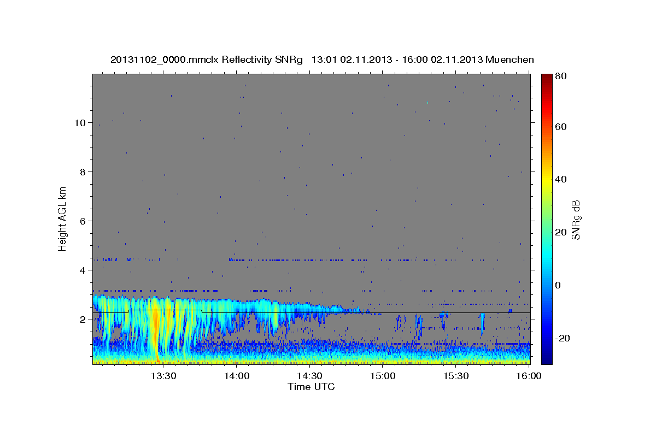Click the dark blue bottom of colorbar
This screenshot has width=656, height=437.
547,358
